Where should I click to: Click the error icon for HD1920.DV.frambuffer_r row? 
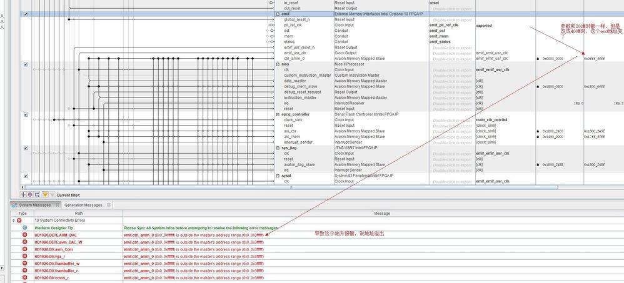24,271
